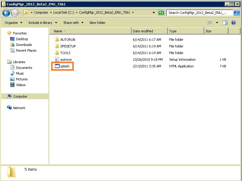242x181 pixels.
Task: Open the view options dropdown arrow
Action: pyautogui.click(x=217, y=23)
